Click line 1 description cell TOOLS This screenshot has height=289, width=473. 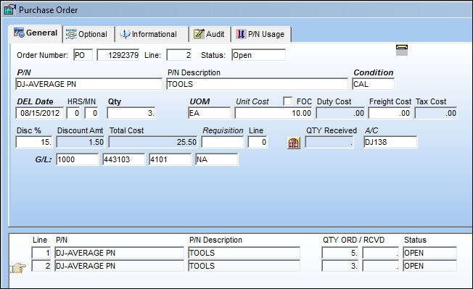point(244,253)
